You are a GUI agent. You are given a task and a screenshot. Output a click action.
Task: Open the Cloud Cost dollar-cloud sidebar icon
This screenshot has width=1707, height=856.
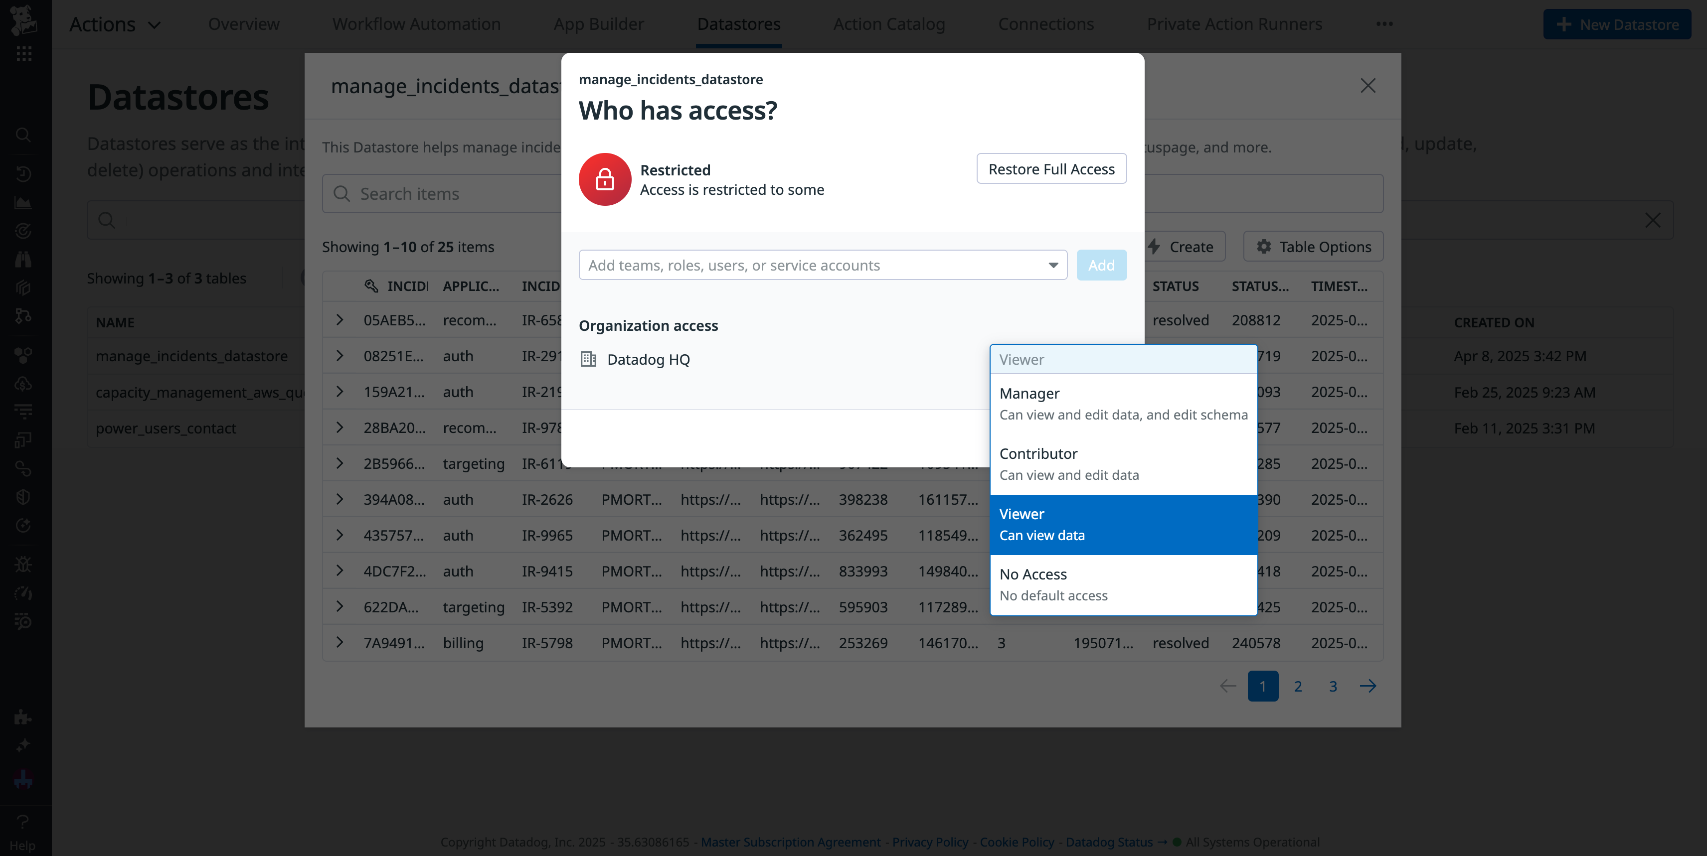24,383
